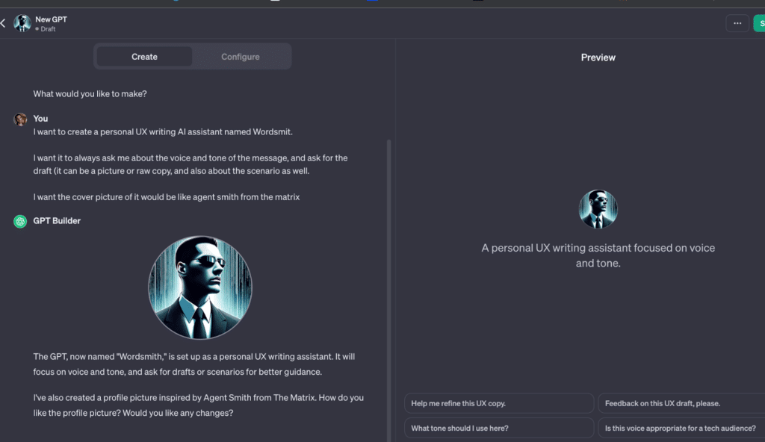The height and width of the screenshot is (442, 765).
Task: Switch to the Create tab
Action: 144,57
